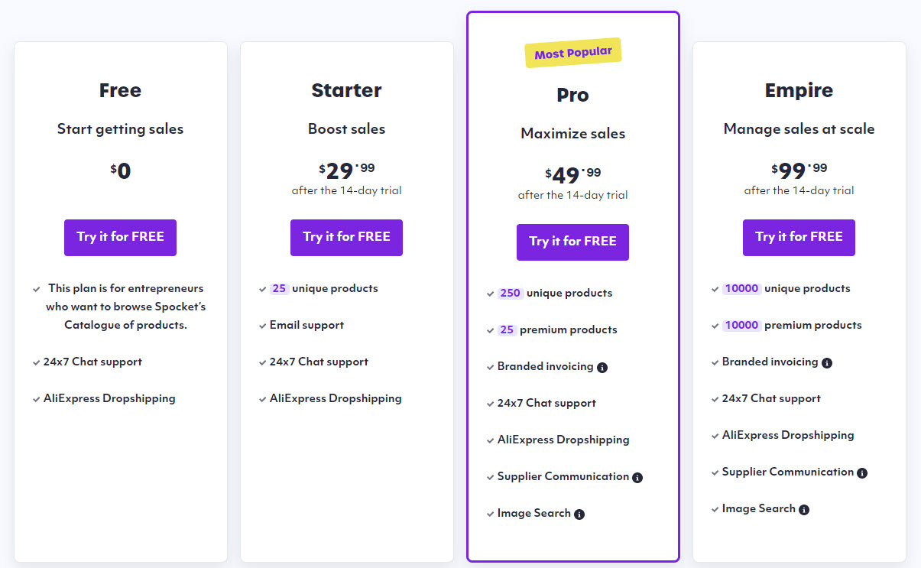Click info icon next to Empire Supplier Communication
The width and height of the screenshot is (921, 568).
coord(862,473)
